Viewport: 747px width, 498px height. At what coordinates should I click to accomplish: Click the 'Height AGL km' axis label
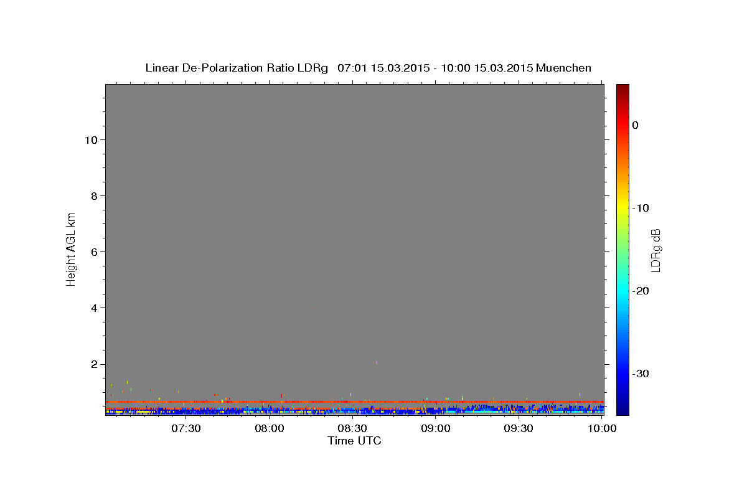[x=72, y=249]
